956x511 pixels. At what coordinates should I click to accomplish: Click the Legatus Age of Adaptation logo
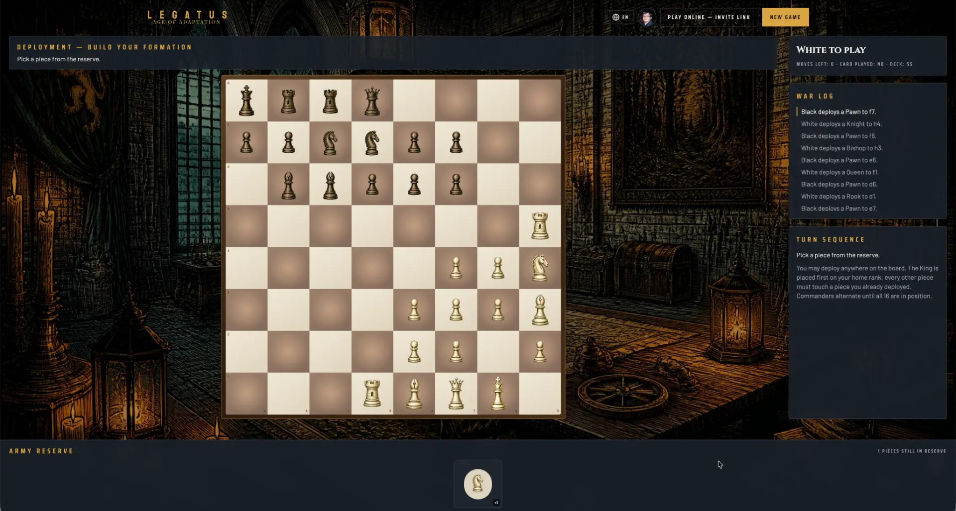coord(187,17)
